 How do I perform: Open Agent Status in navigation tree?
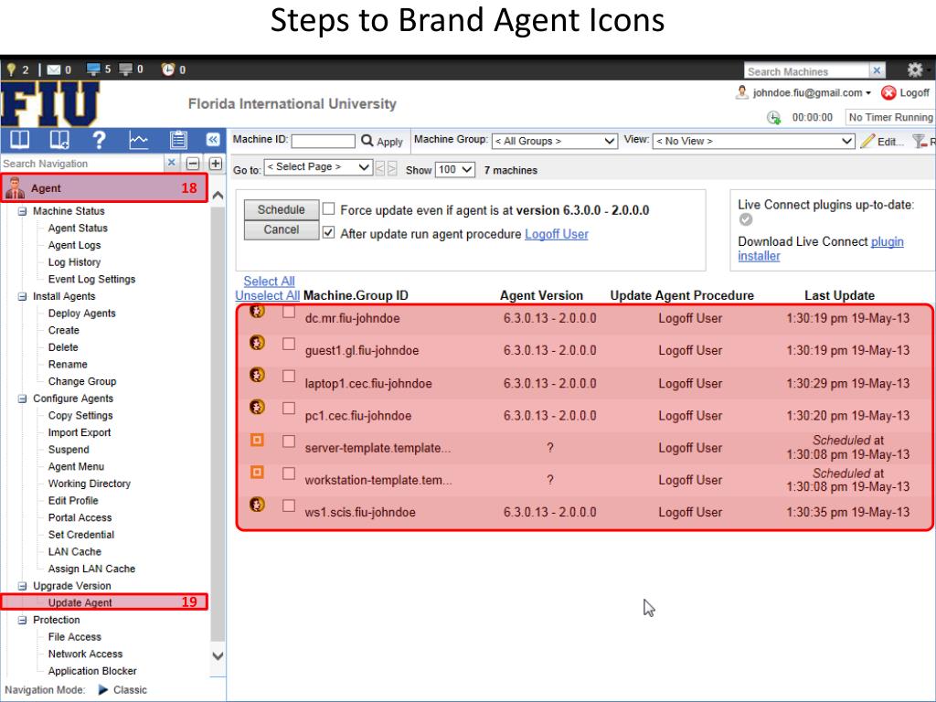click(x=78, y=228)
